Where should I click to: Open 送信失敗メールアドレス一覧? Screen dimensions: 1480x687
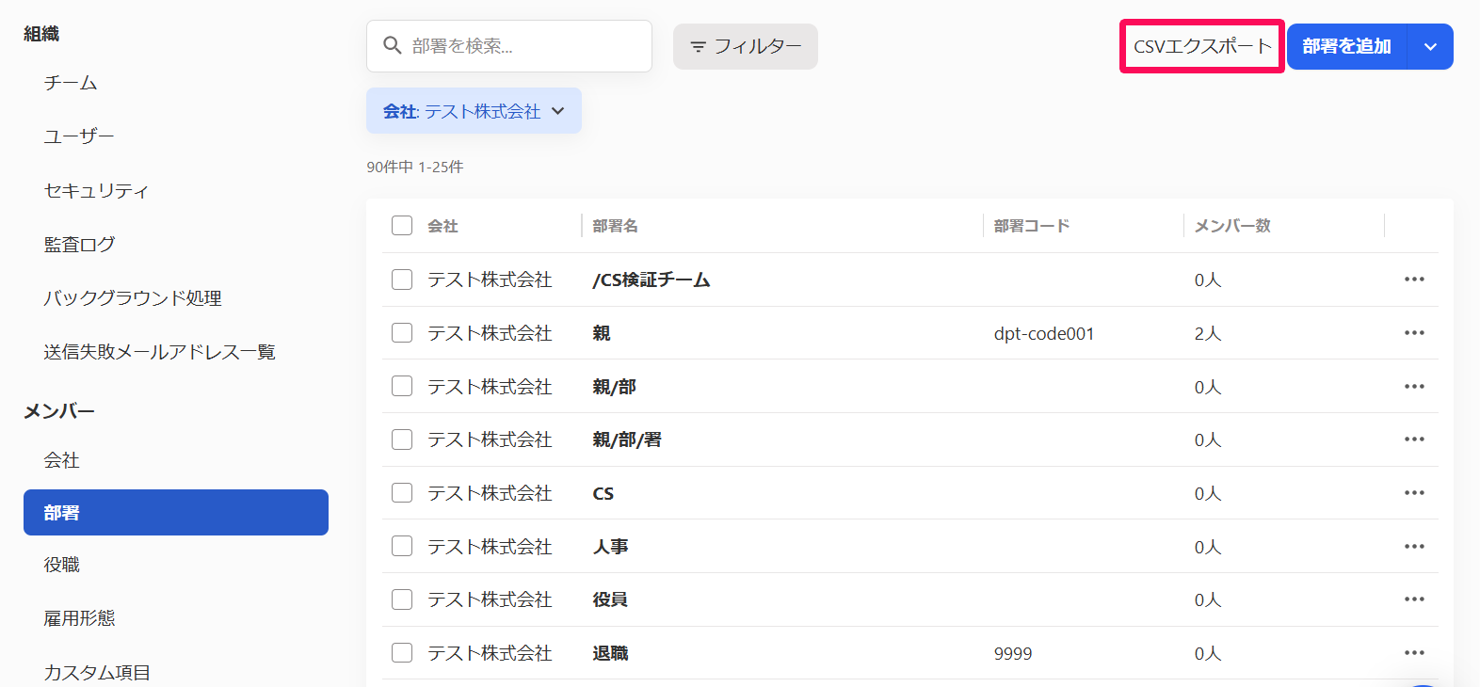159,352
